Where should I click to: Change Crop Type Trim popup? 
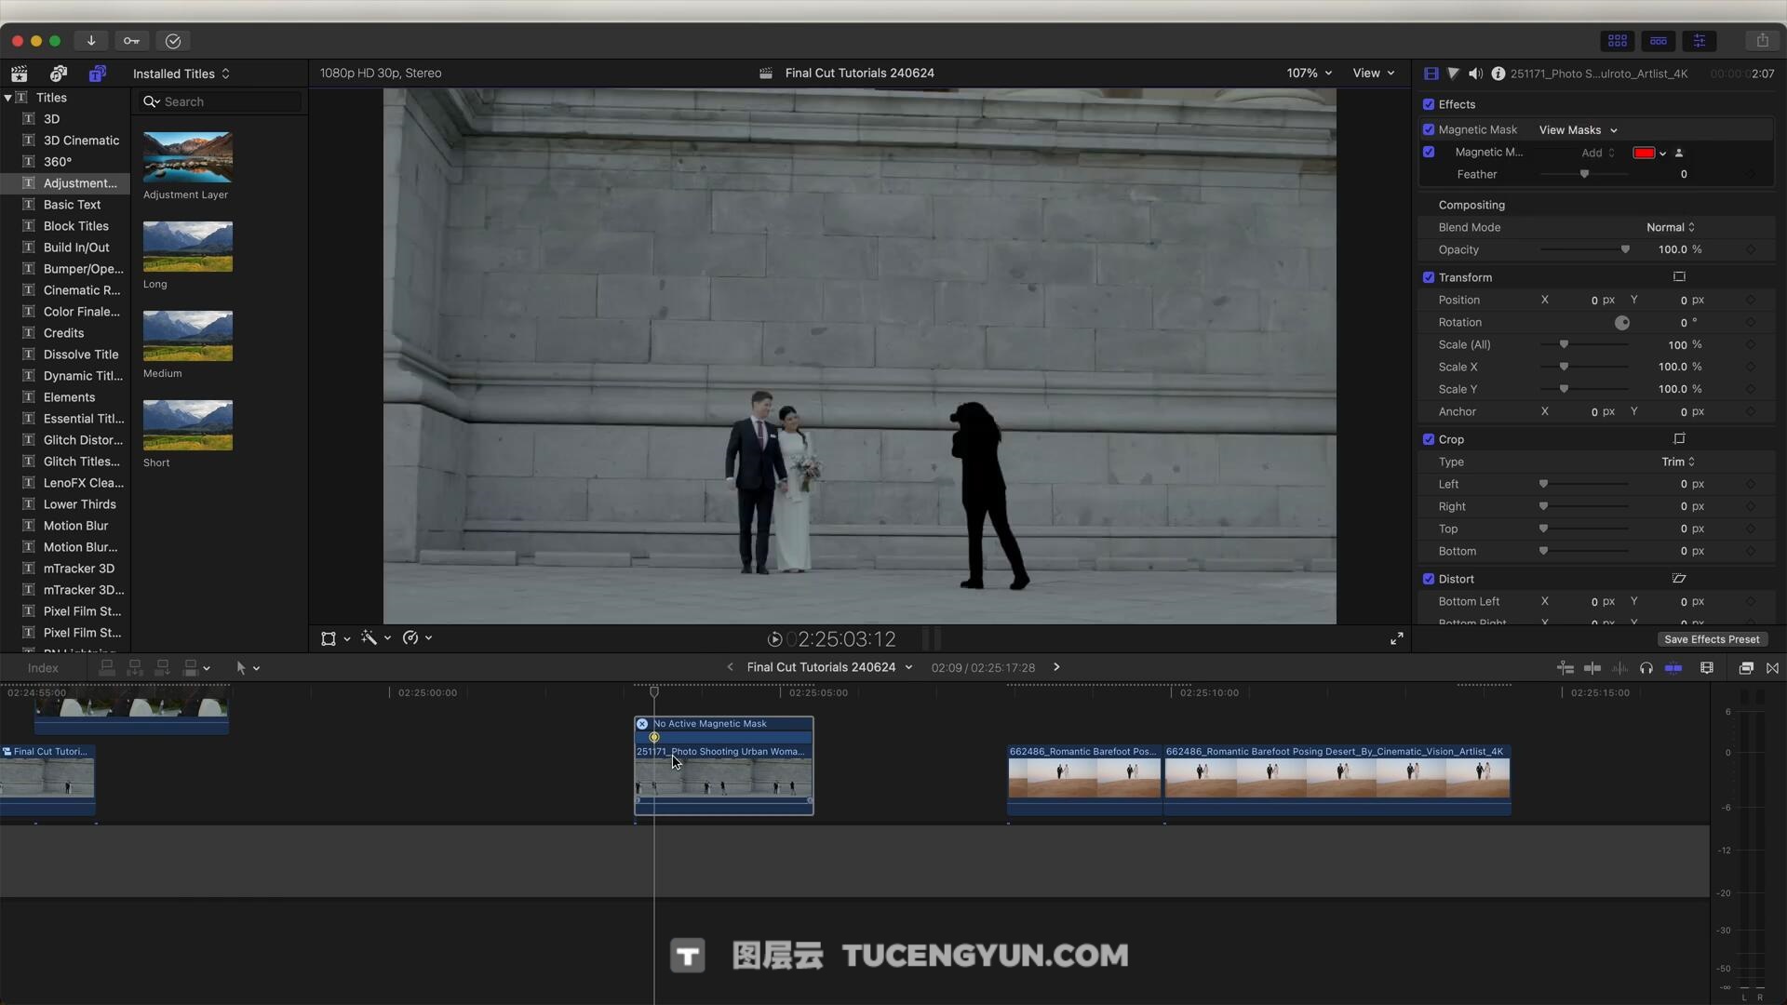click(x=1678, y=462)
